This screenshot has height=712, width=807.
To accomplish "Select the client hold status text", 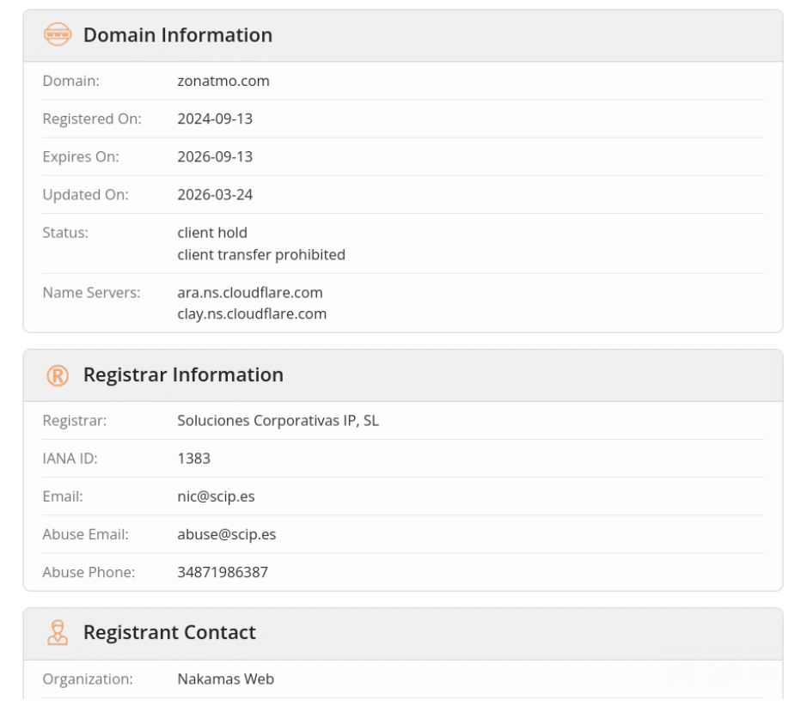I will pyautogui.click(x=212, y=233).
